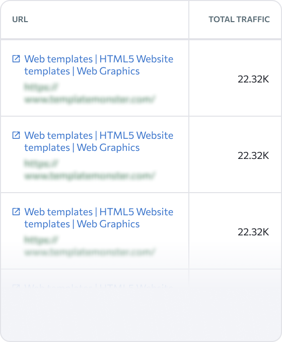Click the column divider beside TOTAL TRAFFIC header
The height and width of the screenshot is (342, 282).
189,20
